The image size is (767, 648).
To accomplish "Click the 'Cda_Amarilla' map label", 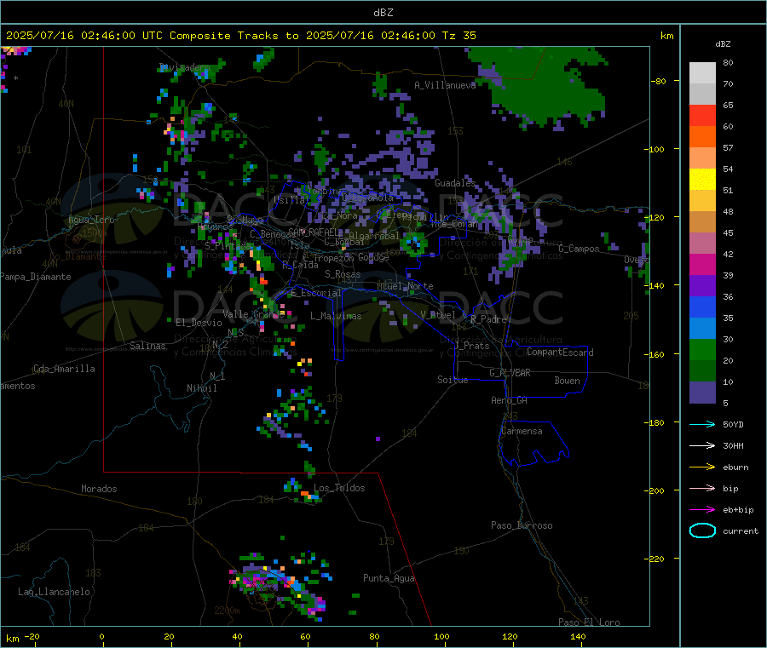I will [64, 369].
